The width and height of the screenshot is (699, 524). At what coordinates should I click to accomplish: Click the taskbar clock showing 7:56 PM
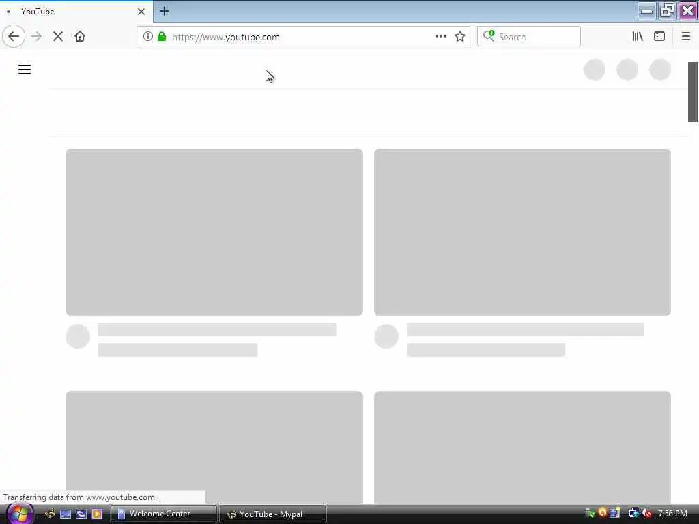672,514
